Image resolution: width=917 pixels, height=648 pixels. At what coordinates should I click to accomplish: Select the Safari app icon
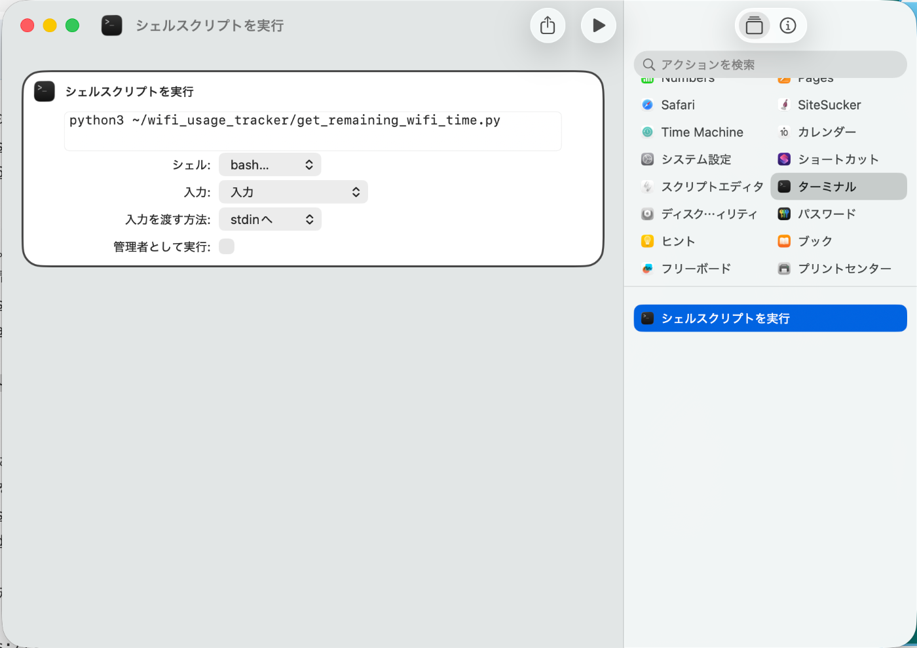[x=648, y=105]
